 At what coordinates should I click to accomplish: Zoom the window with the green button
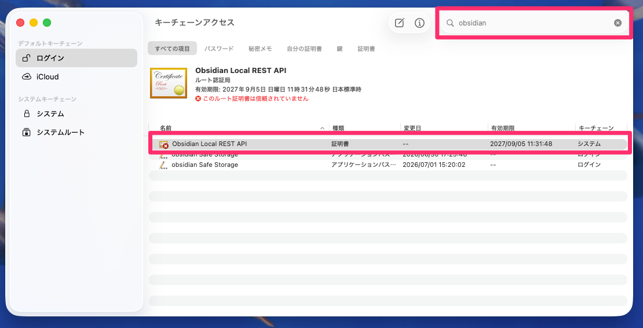pos(47,23)
